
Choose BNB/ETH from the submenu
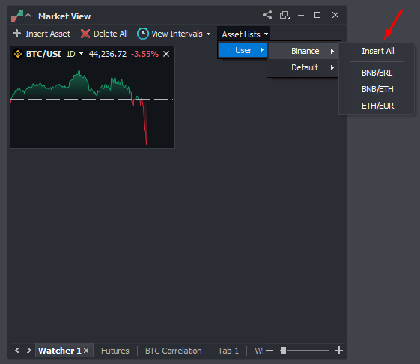coord(377,89)
